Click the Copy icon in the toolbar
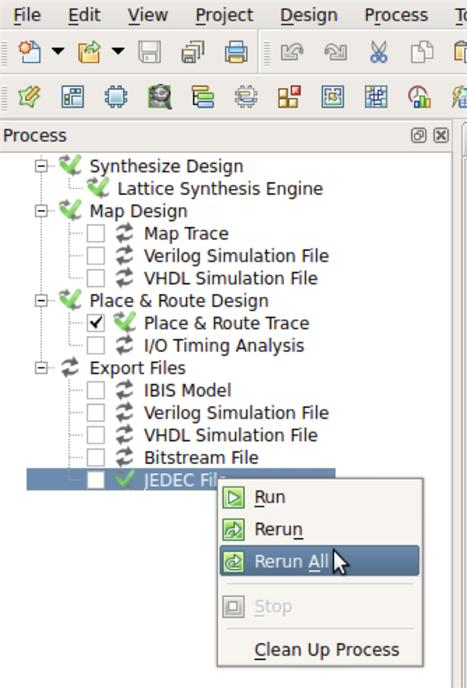 pos(420,53)
